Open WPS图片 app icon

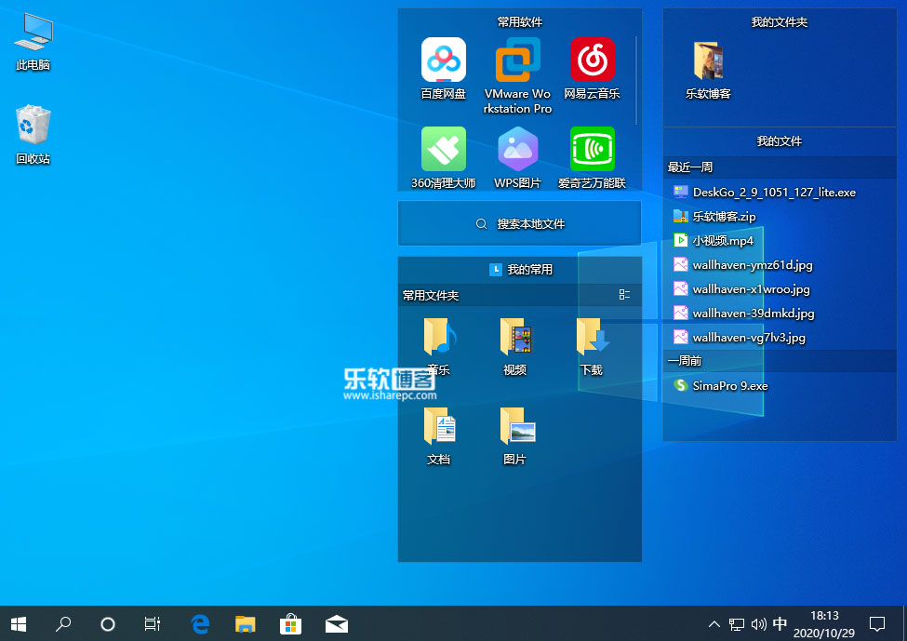pos(518,157)
